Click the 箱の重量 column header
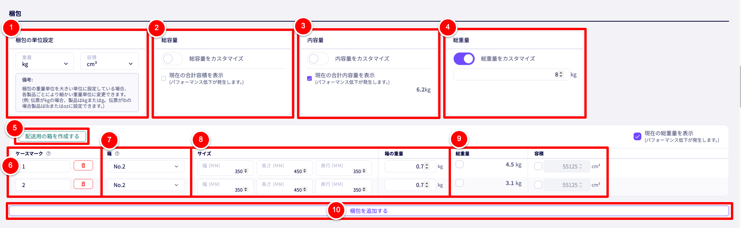 [394, 153]
